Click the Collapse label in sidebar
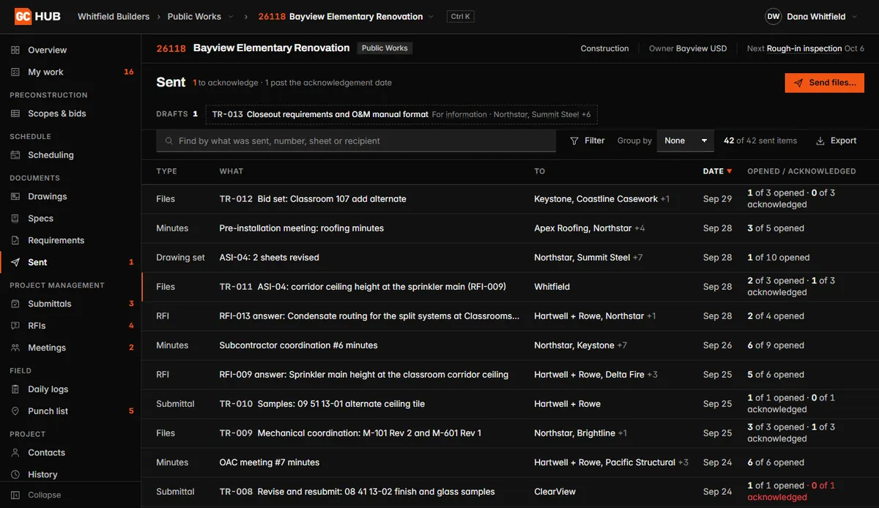The width and height of the screenshot is (879, 508). point(45,495)
